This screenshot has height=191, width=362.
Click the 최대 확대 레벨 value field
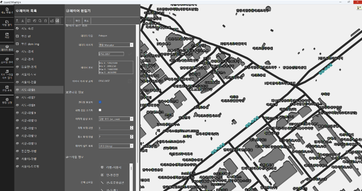(114, 128)
